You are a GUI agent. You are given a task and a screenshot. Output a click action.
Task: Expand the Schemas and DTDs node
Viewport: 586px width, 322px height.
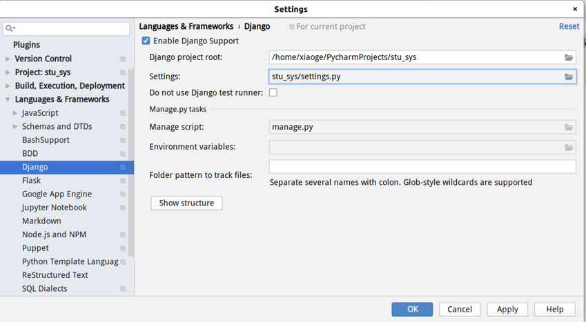tap(15, 126)
